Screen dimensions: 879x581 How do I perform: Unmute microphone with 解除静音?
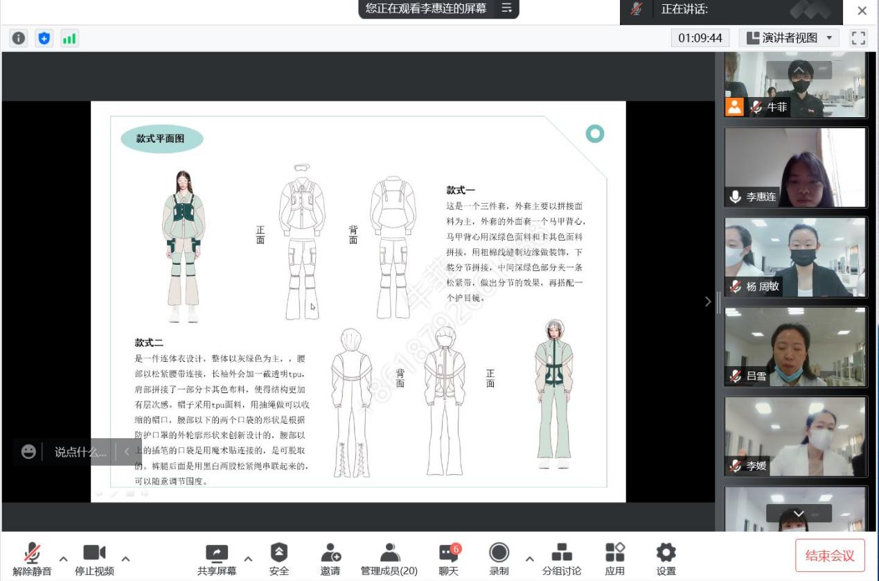click(32, 559)
